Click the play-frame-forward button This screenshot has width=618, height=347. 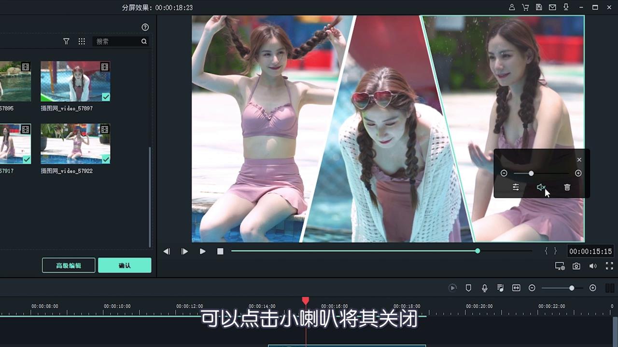[x=184, y=252]
